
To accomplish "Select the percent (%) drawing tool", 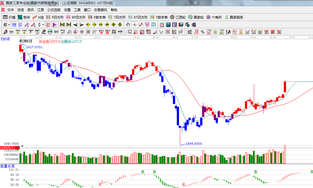I will click(203, 32).
